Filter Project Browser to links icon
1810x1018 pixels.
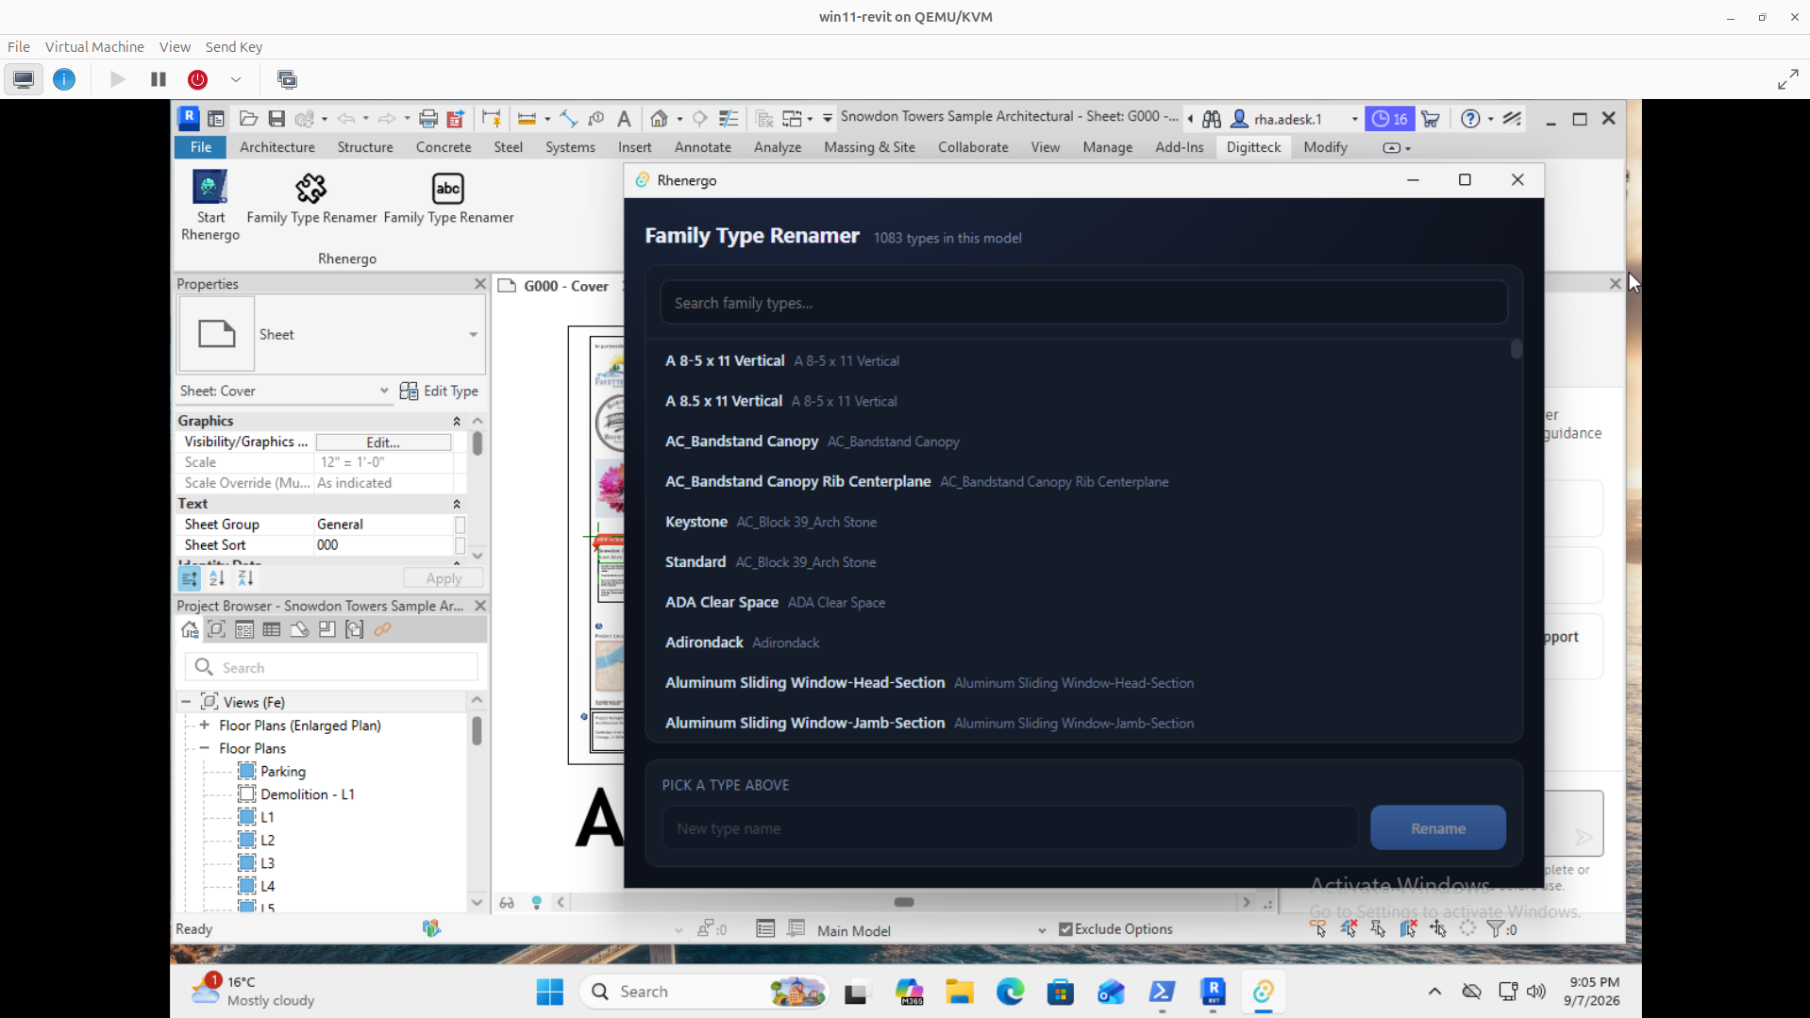[x=382, y=629]
